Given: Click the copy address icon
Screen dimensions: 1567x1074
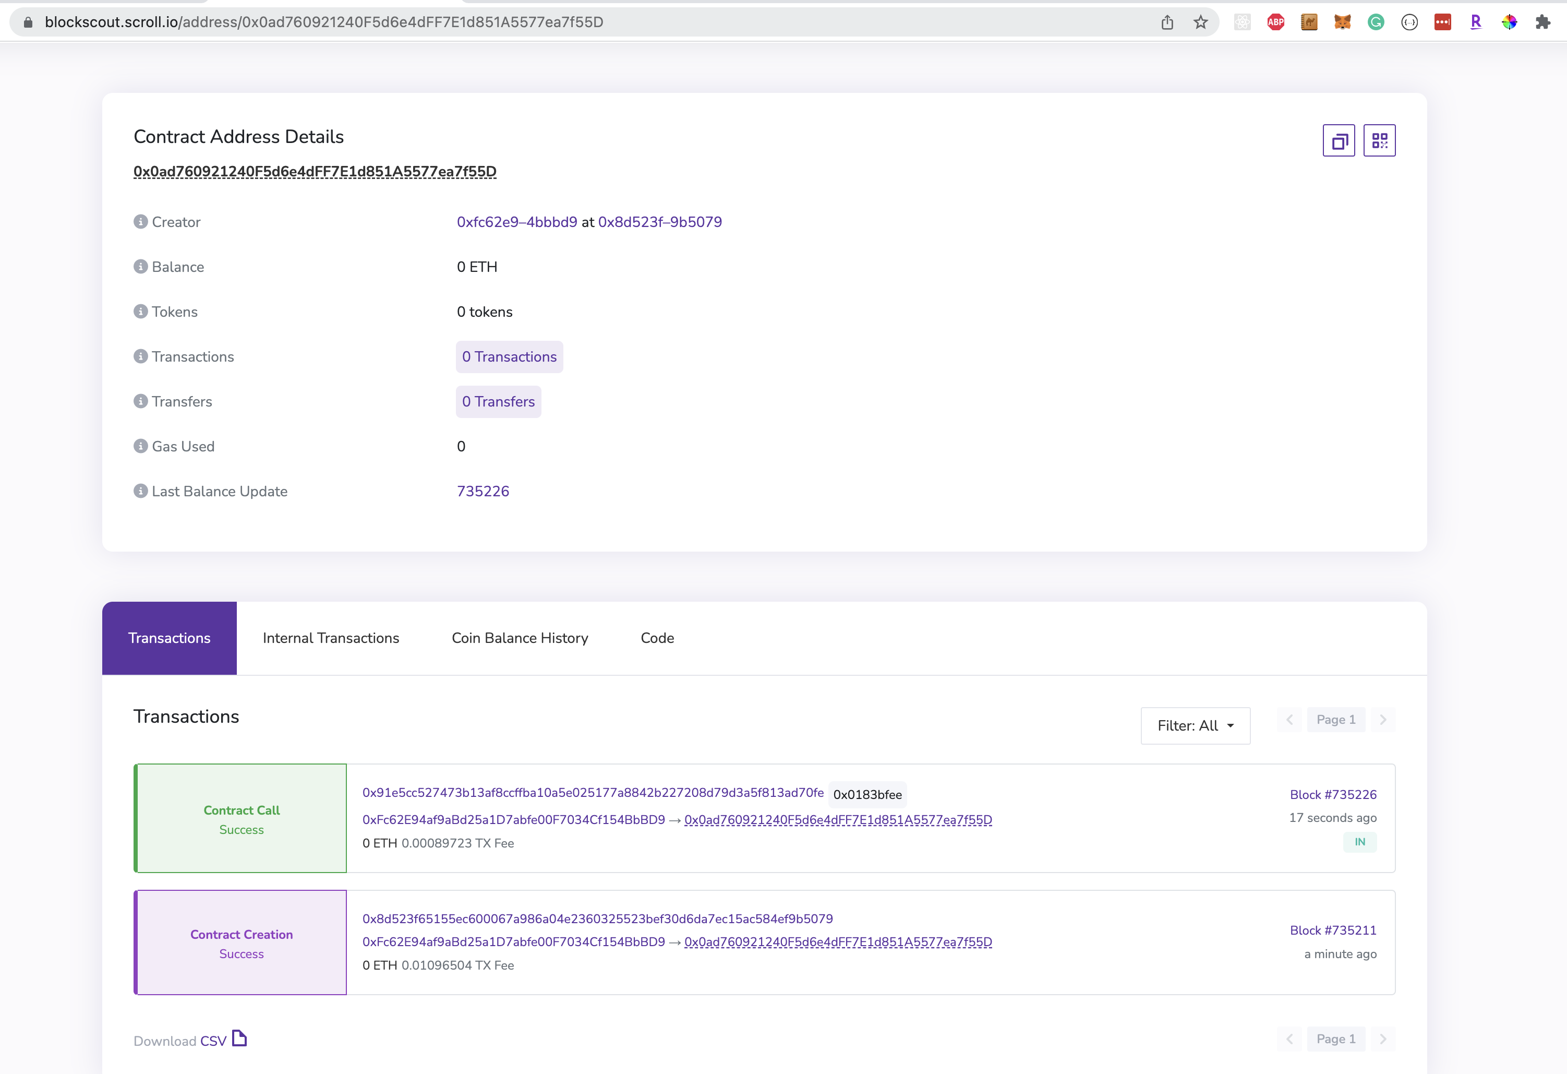Looking at the screenshot, I should [x=1339, y=139].
